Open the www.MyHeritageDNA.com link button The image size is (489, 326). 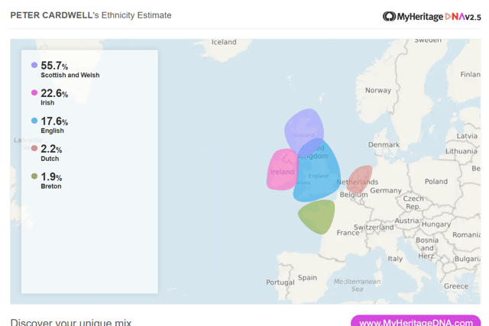tap(416, 321)
